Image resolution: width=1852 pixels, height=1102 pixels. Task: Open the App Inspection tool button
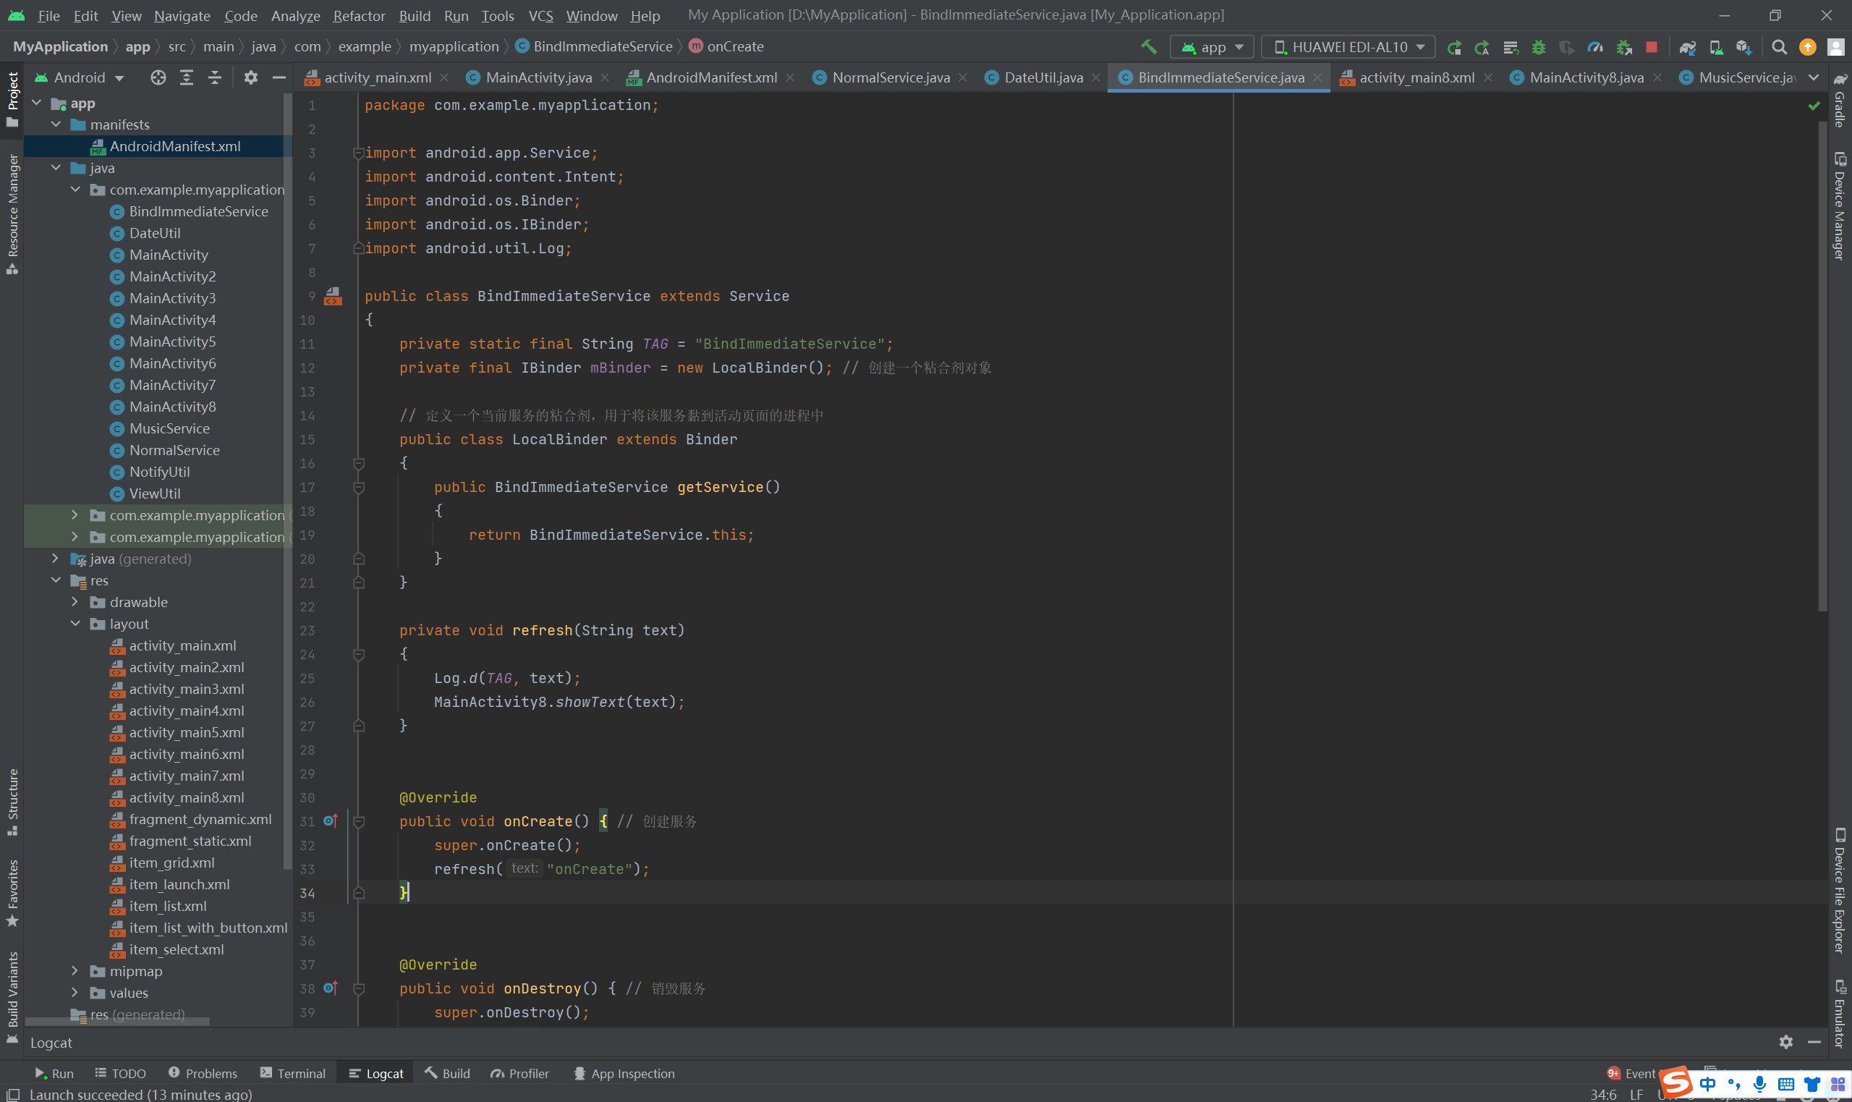[624, 1073]
